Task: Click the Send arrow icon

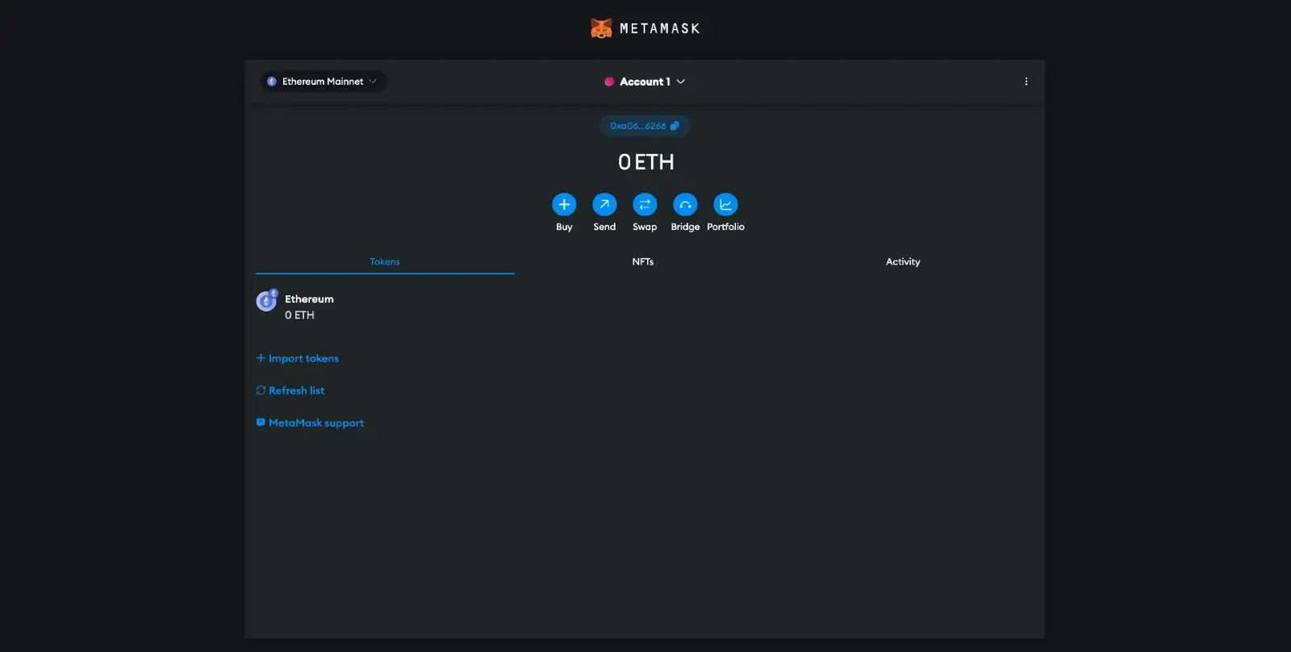Action: (604, 204)
